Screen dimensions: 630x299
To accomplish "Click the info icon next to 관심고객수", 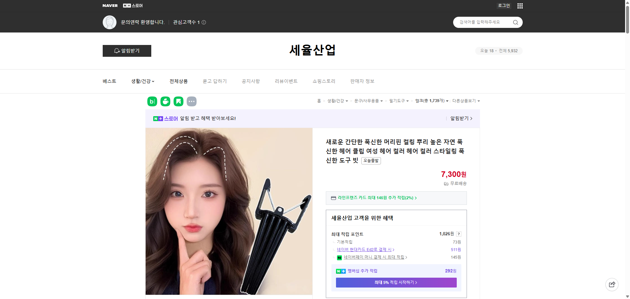I will tap(203, 22).
